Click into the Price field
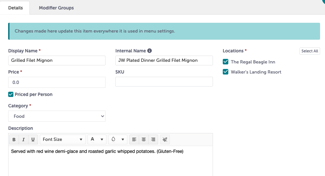 click(x=57, y=82)
